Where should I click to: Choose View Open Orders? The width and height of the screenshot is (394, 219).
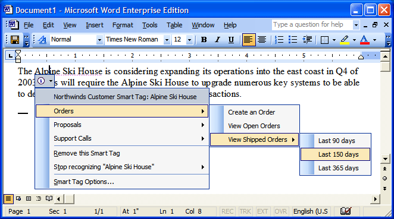point(254,126)
